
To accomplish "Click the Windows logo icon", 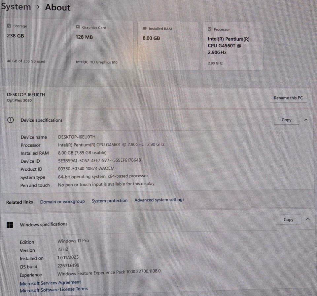I will (10, 225).
